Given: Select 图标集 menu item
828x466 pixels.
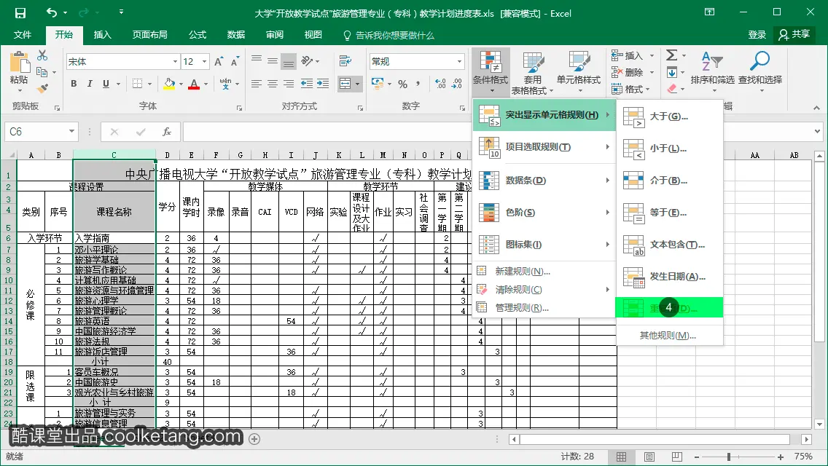Looking at the screenshot, I should click(544, 245).
